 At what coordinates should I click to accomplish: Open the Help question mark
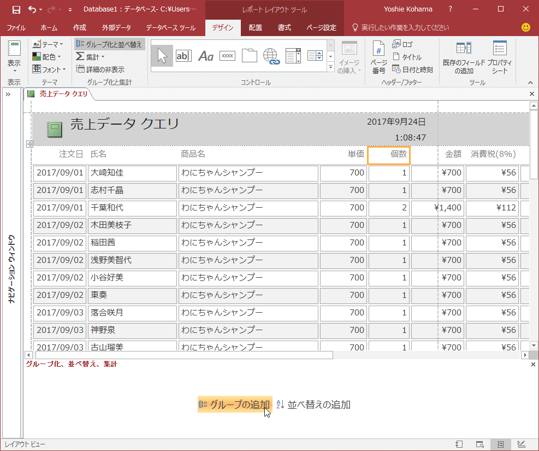click(451, 9)
